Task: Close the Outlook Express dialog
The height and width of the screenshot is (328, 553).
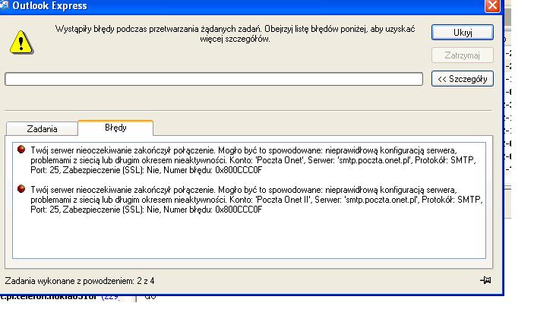Action: 492,5
